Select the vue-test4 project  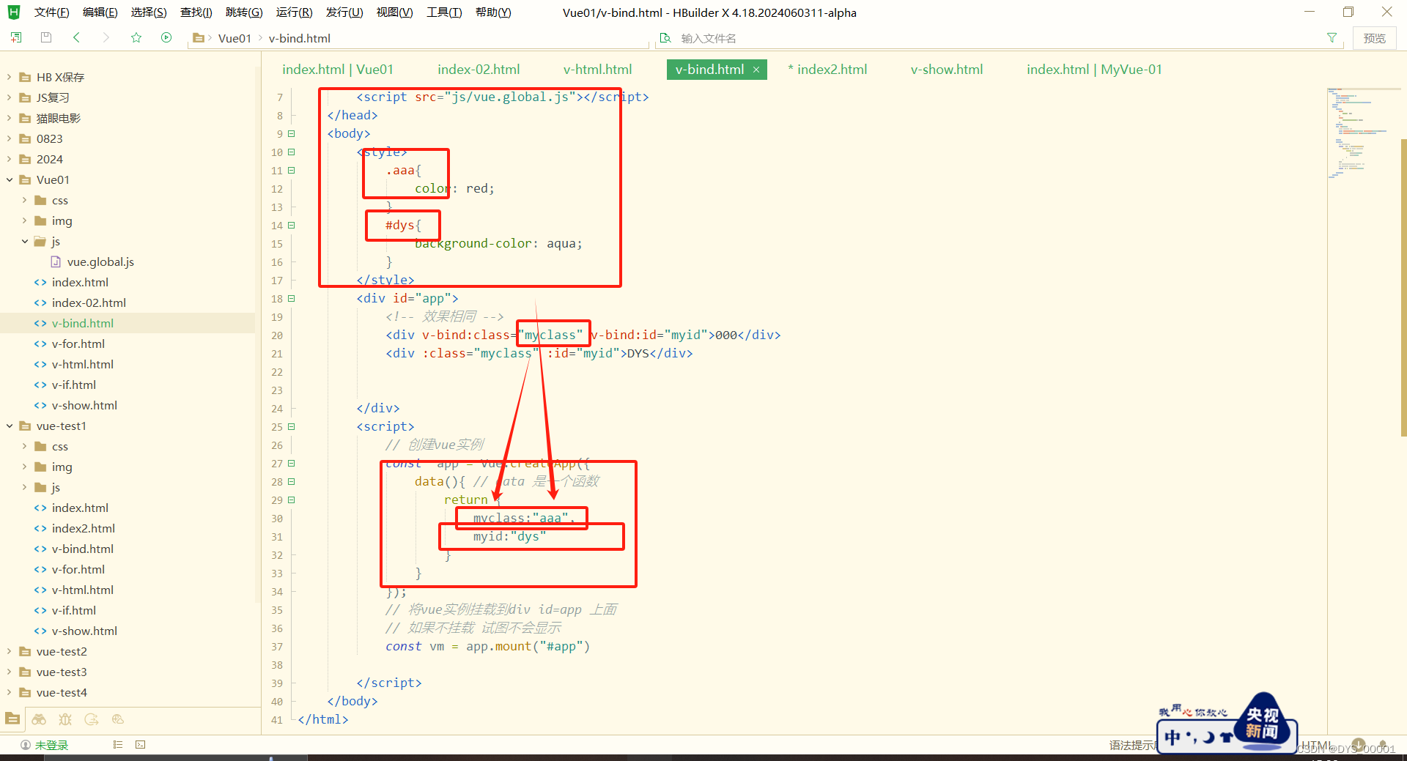(x=62, y=692)
